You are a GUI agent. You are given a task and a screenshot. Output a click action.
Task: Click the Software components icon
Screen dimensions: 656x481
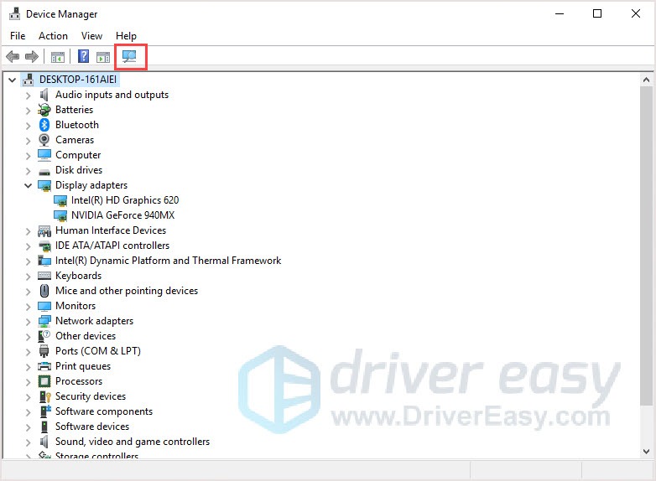point(44,411)
